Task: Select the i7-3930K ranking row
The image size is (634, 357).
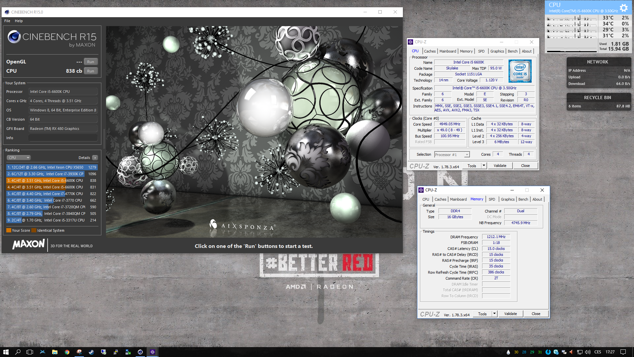Action: tap(52, 174)
